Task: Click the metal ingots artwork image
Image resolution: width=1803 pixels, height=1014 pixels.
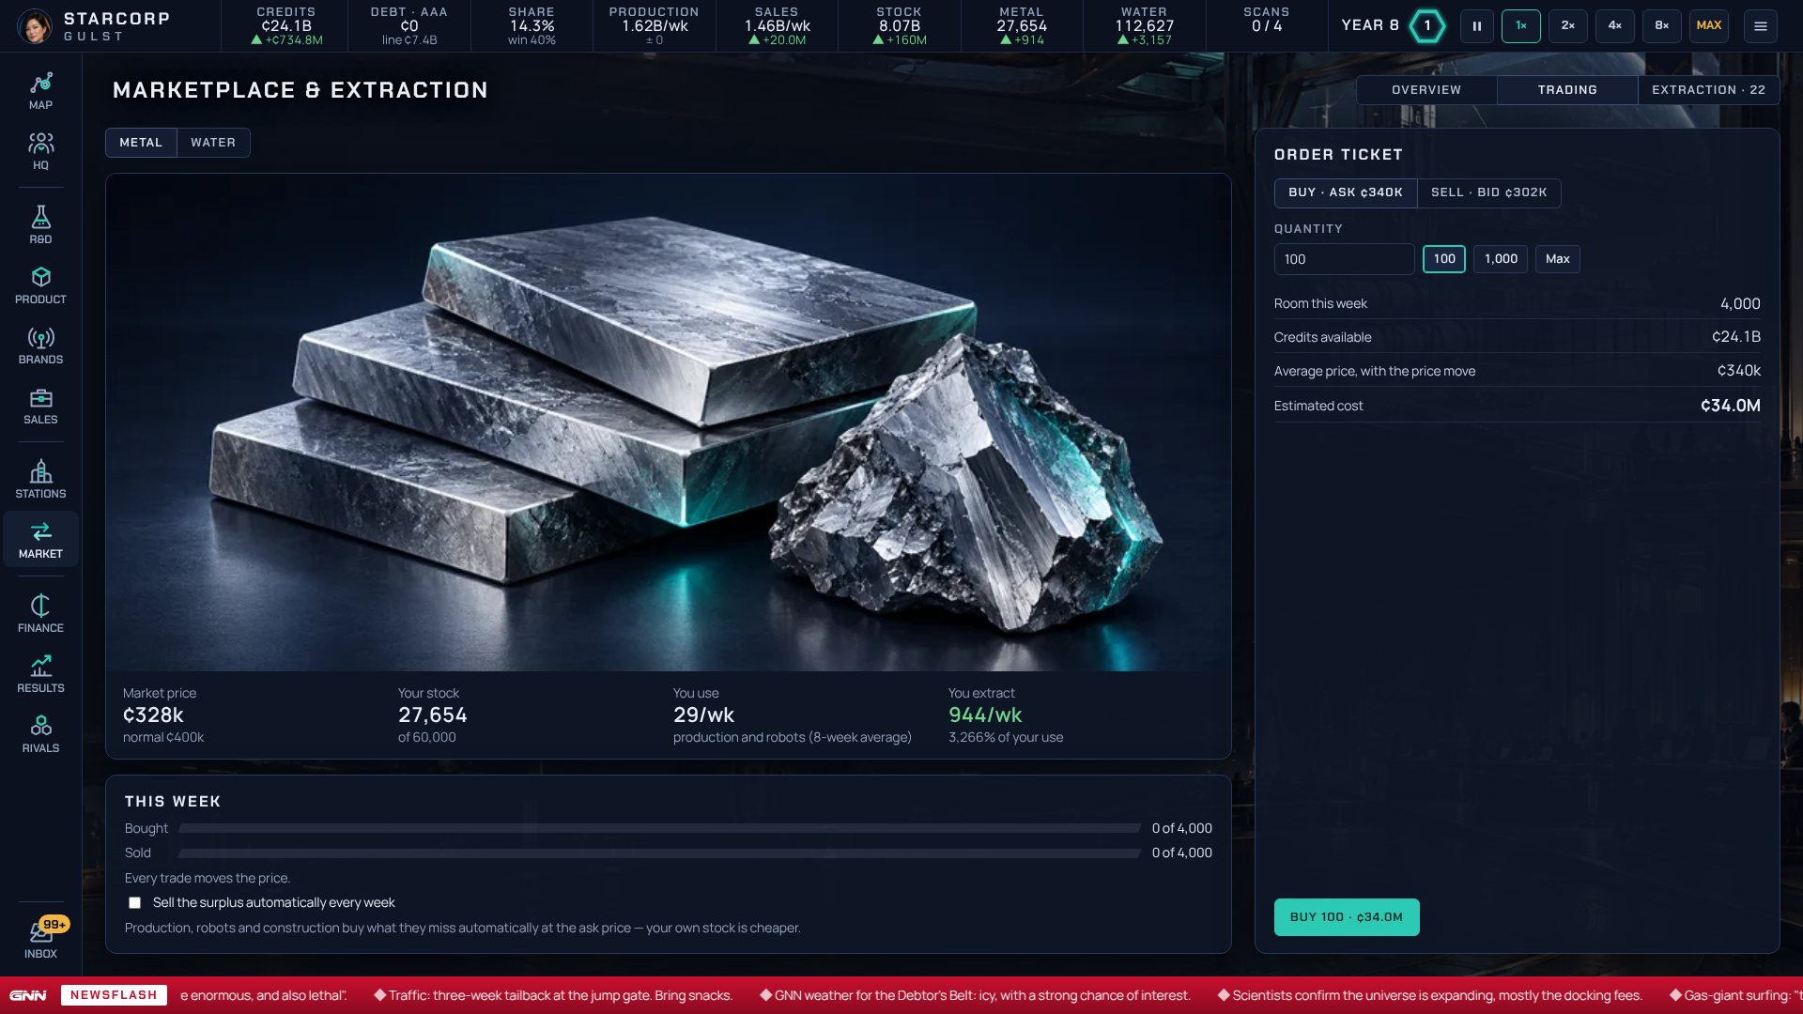Action: [668, 422]
